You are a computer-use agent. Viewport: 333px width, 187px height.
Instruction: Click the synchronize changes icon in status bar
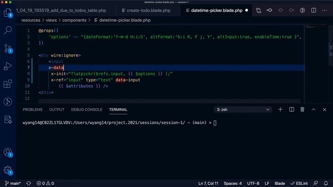29,183
